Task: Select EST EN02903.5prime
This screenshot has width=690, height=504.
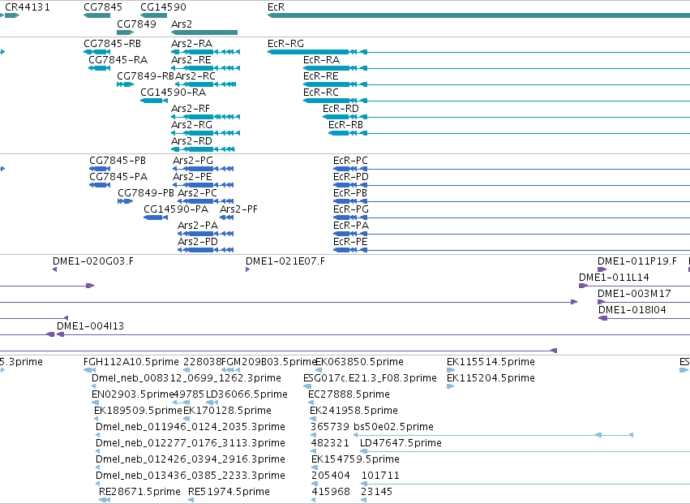Action: (x=133, y=394)
